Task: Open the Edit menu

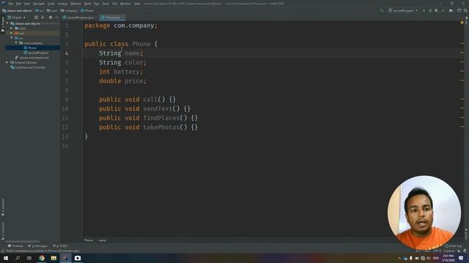Action: [18, 4]
